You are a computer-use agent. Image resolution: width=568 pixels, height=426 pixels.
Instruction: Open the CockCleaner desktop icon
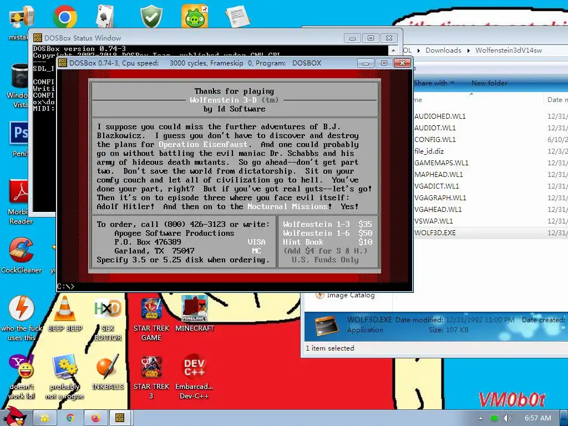point(21,250)
